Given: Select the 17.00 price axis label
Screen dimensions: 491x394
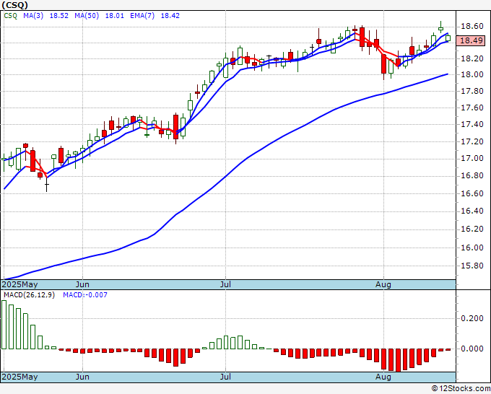Looking at the screenshot, I should point(472,158).
